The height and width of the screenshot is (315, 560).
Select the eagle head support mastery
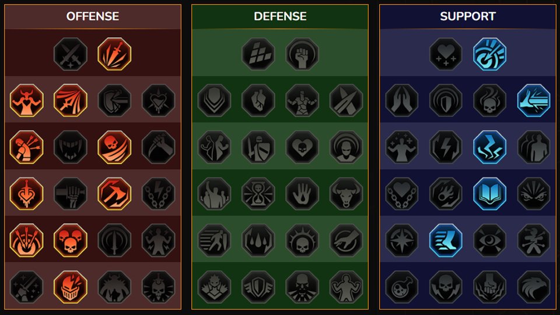point(534,287)
